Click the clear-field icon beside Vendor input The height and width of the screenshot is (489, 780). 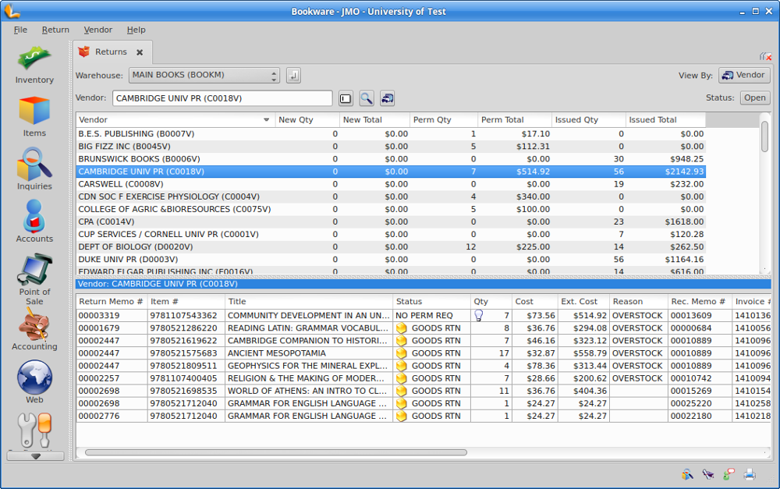click(x=346, y=98)
